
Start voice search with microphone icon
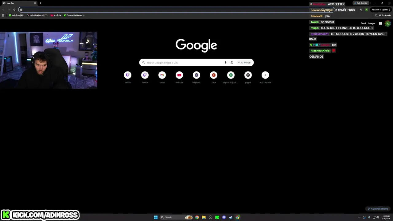[x=226, y=63]
